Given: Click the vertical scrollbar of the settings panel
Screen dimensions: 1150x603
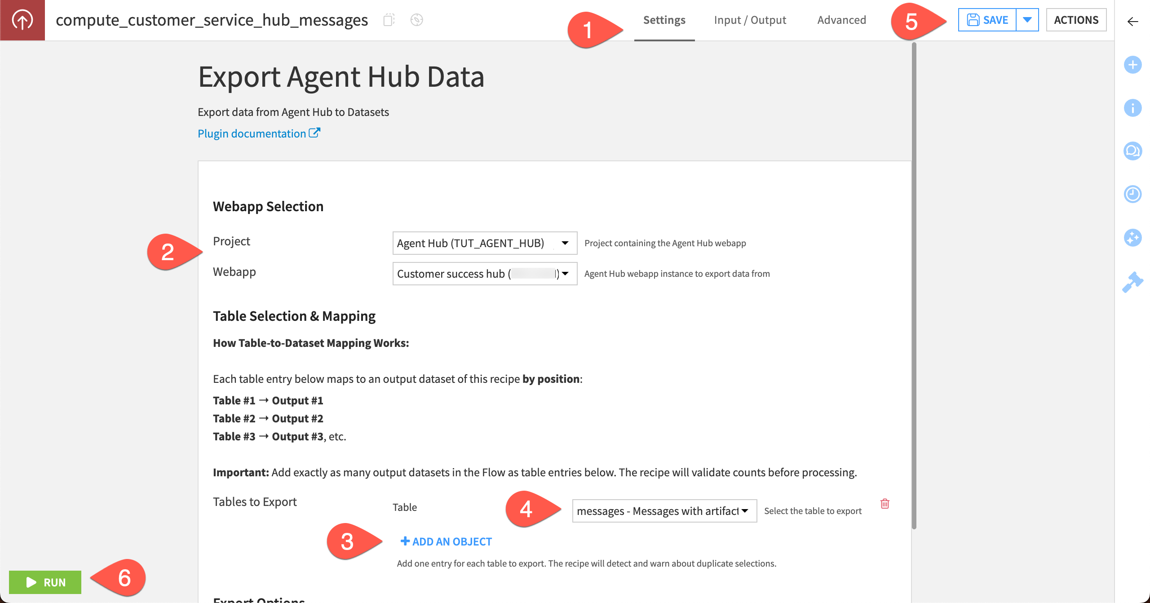Looking at the screenshot, I should click(914, 285).
